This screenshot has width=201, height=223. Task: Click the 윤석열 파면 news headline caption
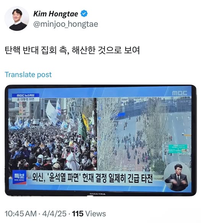pos(92,178)
